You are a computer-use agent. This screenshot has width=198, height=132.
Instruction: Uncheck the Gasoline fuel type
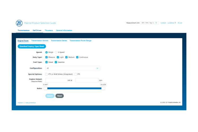point(56,62)
